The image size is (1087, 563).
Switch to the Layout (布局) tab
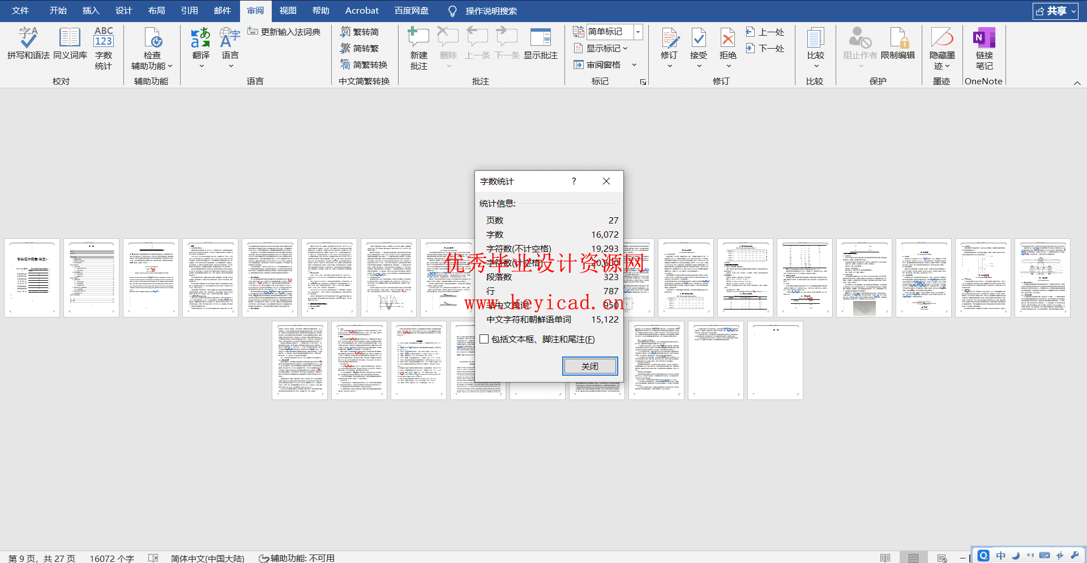click(156, 11)
